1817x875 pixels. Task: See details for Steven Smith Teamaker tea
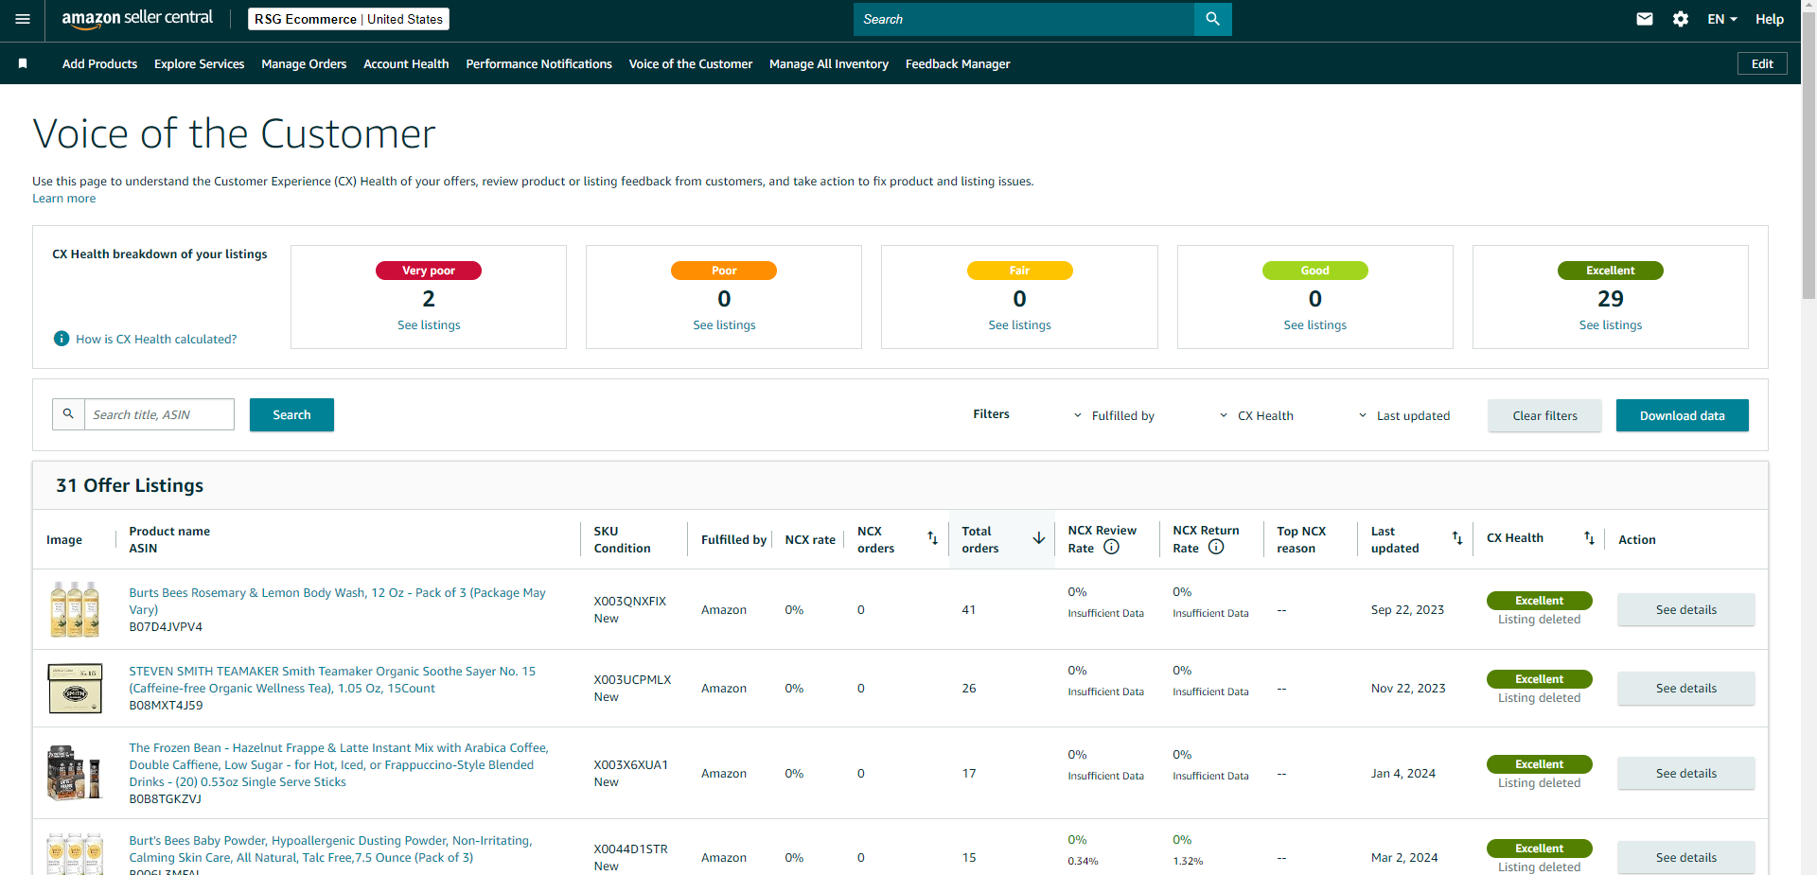[x=1685, y=688]
